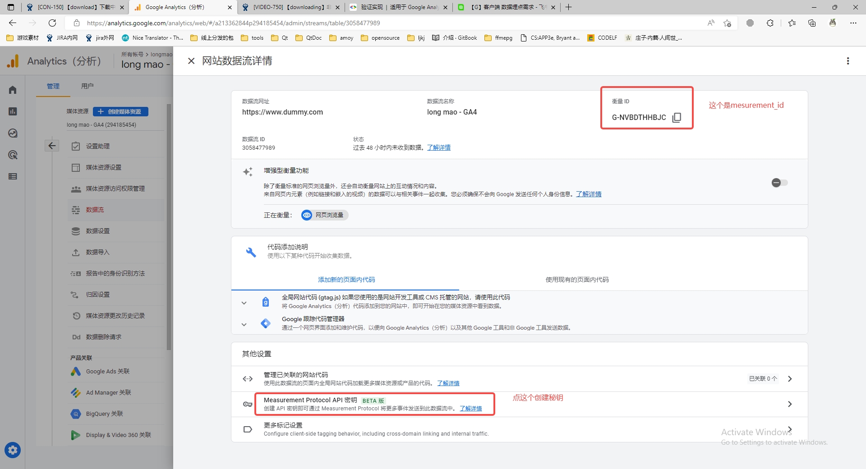This screenshot has height=469, width=866.
Task: Open Ad Manager linking item
Action: [x=116, y=393]
